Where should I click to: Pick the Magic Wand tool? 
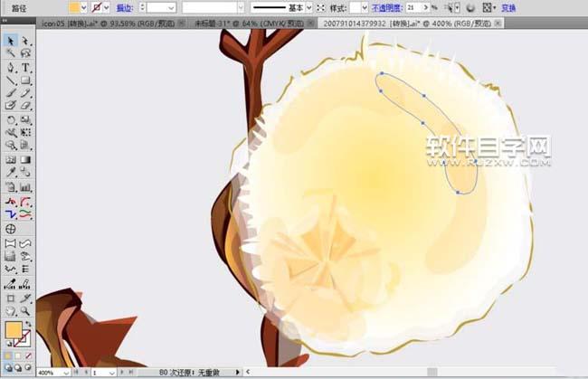11,53
